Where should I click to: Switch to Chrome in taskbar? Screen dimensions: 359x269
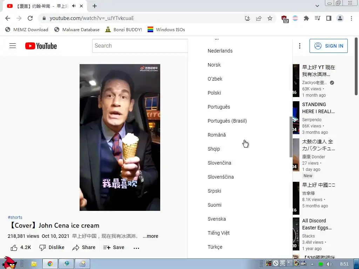[x=50, y=264]
